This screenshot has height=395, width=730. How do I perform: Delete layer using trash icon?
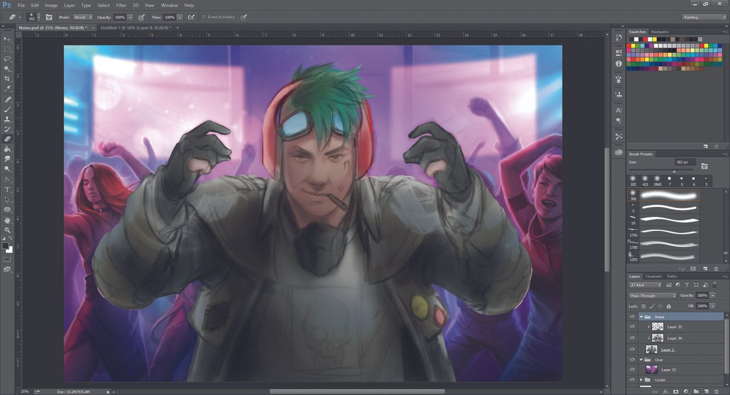(x=716, y=392)
